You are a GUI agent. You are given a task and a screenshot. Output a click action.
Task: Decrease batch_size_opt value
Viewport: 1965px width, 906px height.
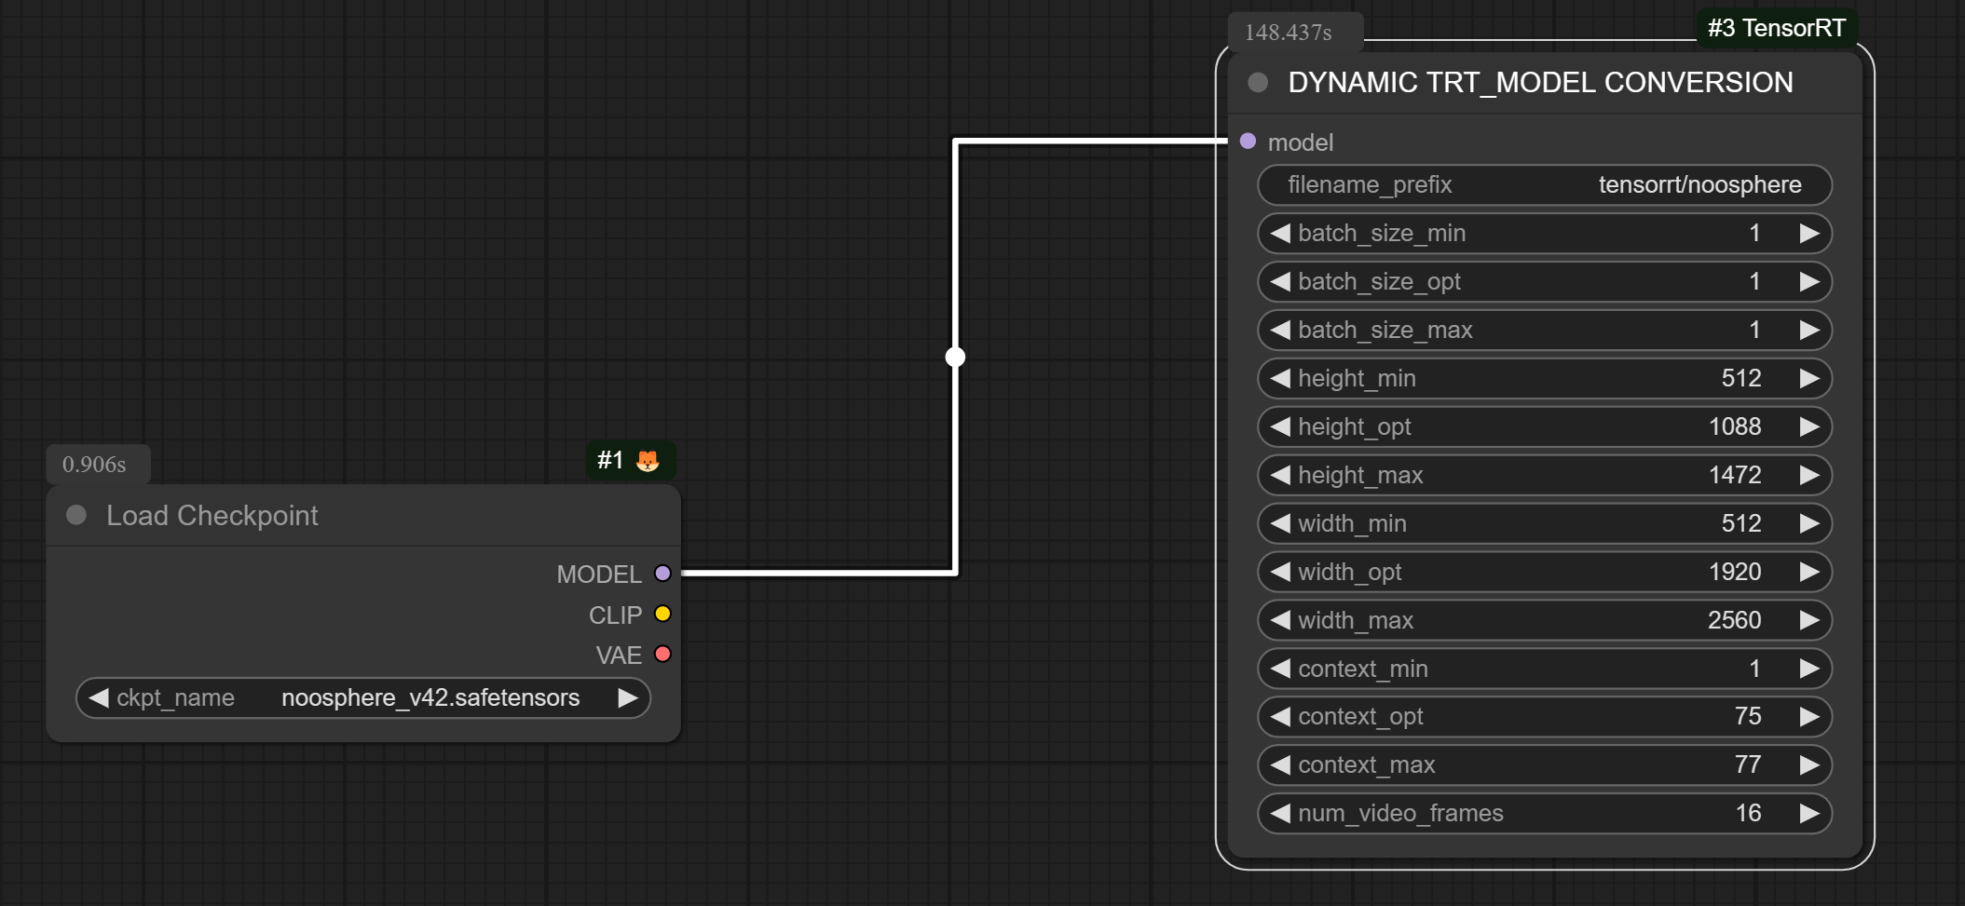coord(1280,281)
